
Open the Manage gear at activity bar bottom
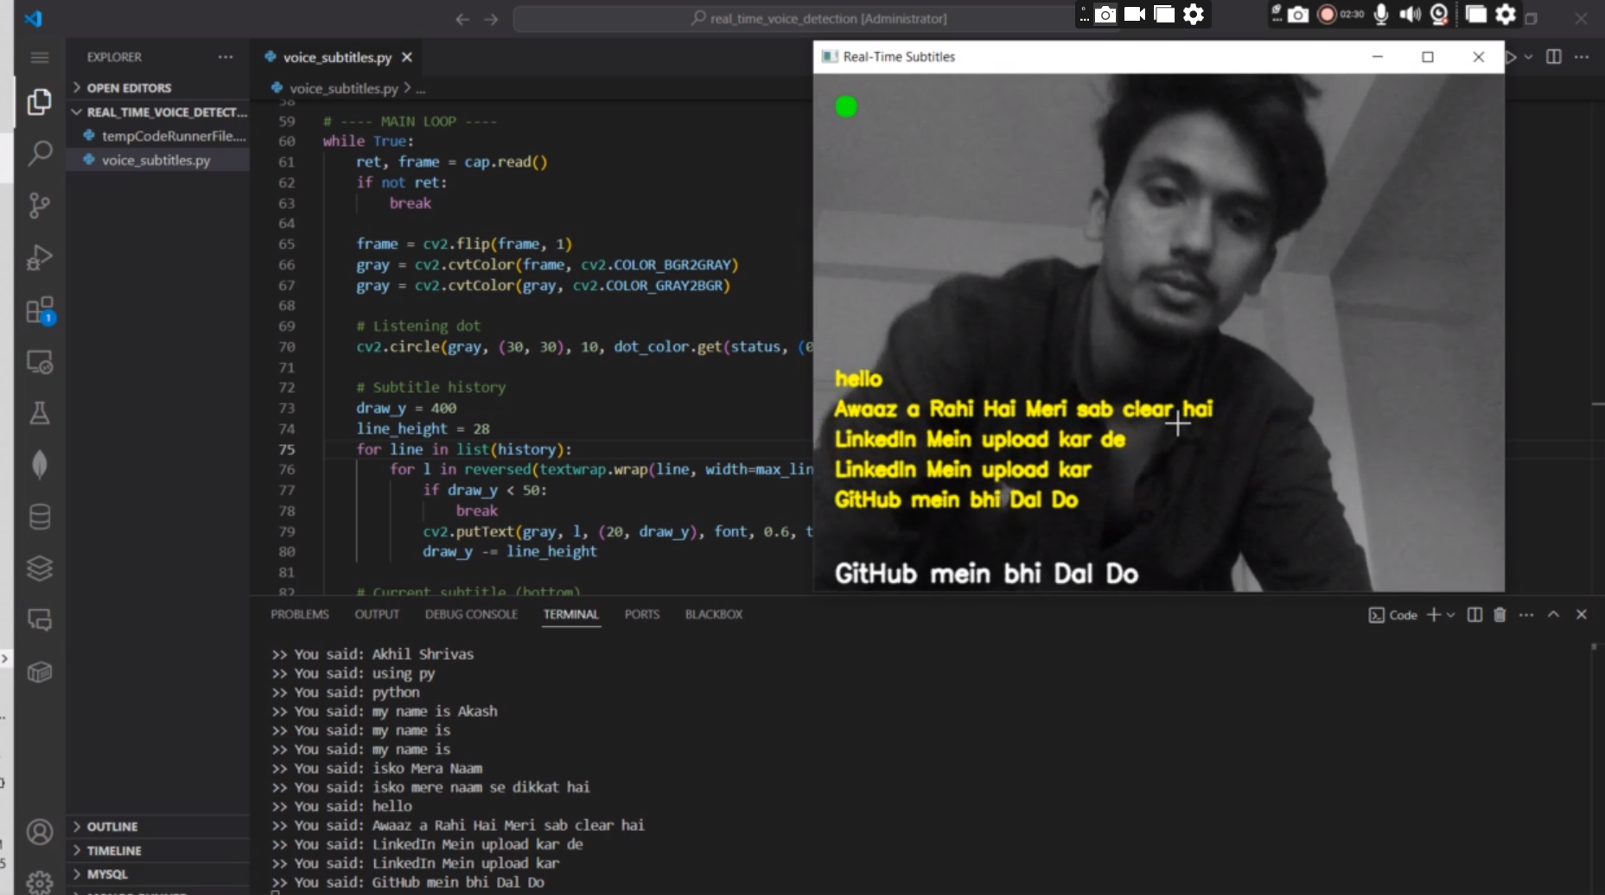(39, 882)
